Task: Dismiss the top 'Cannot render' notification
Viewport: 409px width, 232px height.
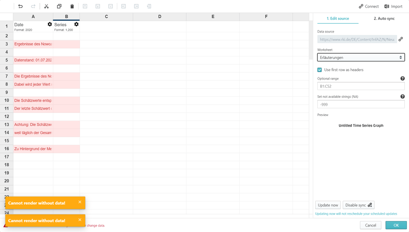Action: 80,202
